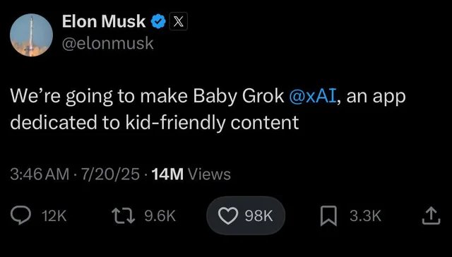Click the 3:46 AM timestamp
Image resolution: width=452 pixels, height=257 pixels.
point(40,174)
